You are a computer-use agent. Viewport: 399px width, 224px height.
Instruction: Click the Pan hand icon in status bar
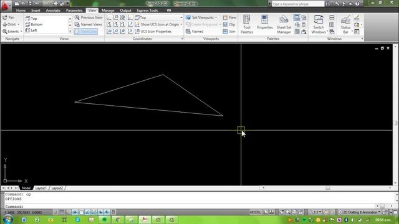(x=281, y=212)
